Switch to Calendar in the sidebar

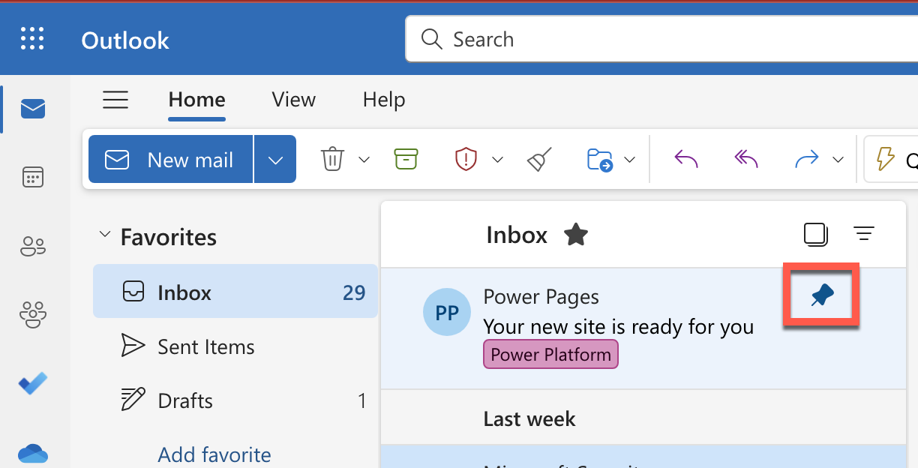click(33, 178)
